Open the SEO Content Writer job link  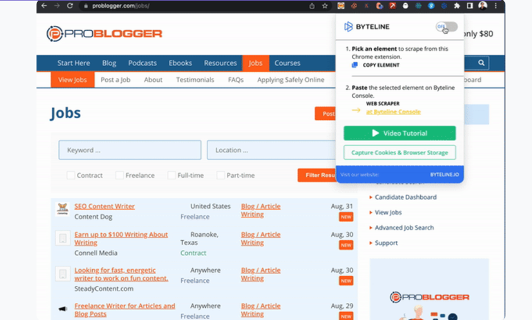(105, 206)
